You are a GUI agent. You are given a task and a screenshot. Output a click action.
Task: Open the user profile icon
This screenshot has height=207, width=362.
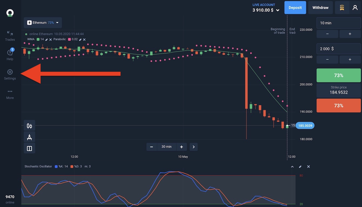point(355,8)
